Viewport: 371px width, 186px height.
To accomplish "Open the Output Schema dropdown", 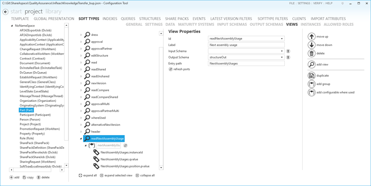I will pos(282,57).
